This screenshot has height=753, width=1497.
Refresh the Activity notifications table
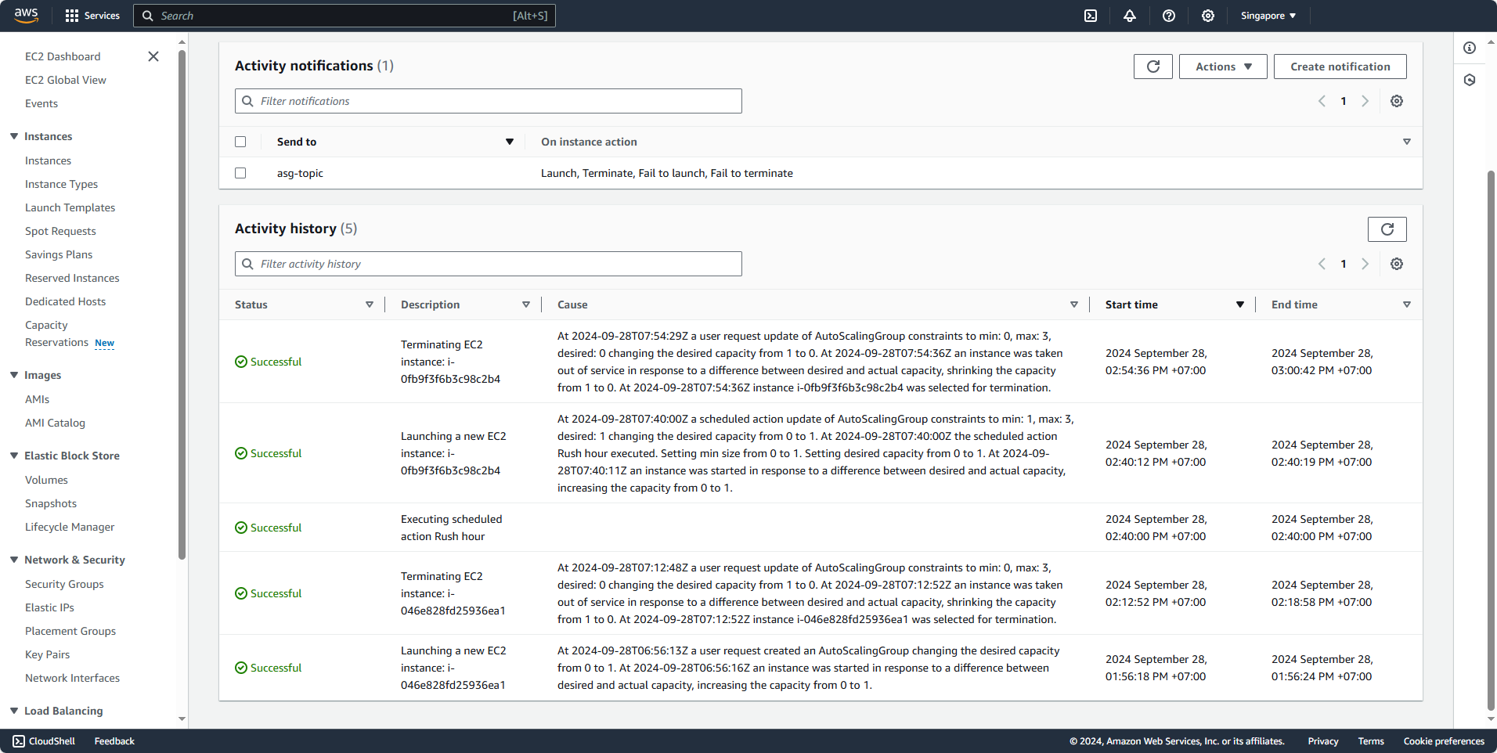(x=1153, y=66)
